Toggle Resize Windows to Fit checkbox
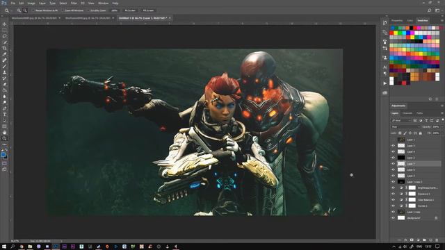445x250 pixels. [33, 10]
